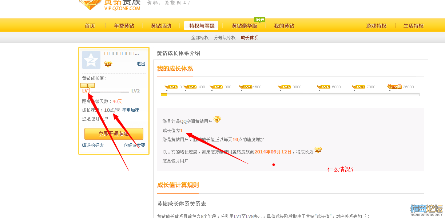Open the 游戏特权 nav tab
The image size is (445, 218).
click(x=376, y=26)
